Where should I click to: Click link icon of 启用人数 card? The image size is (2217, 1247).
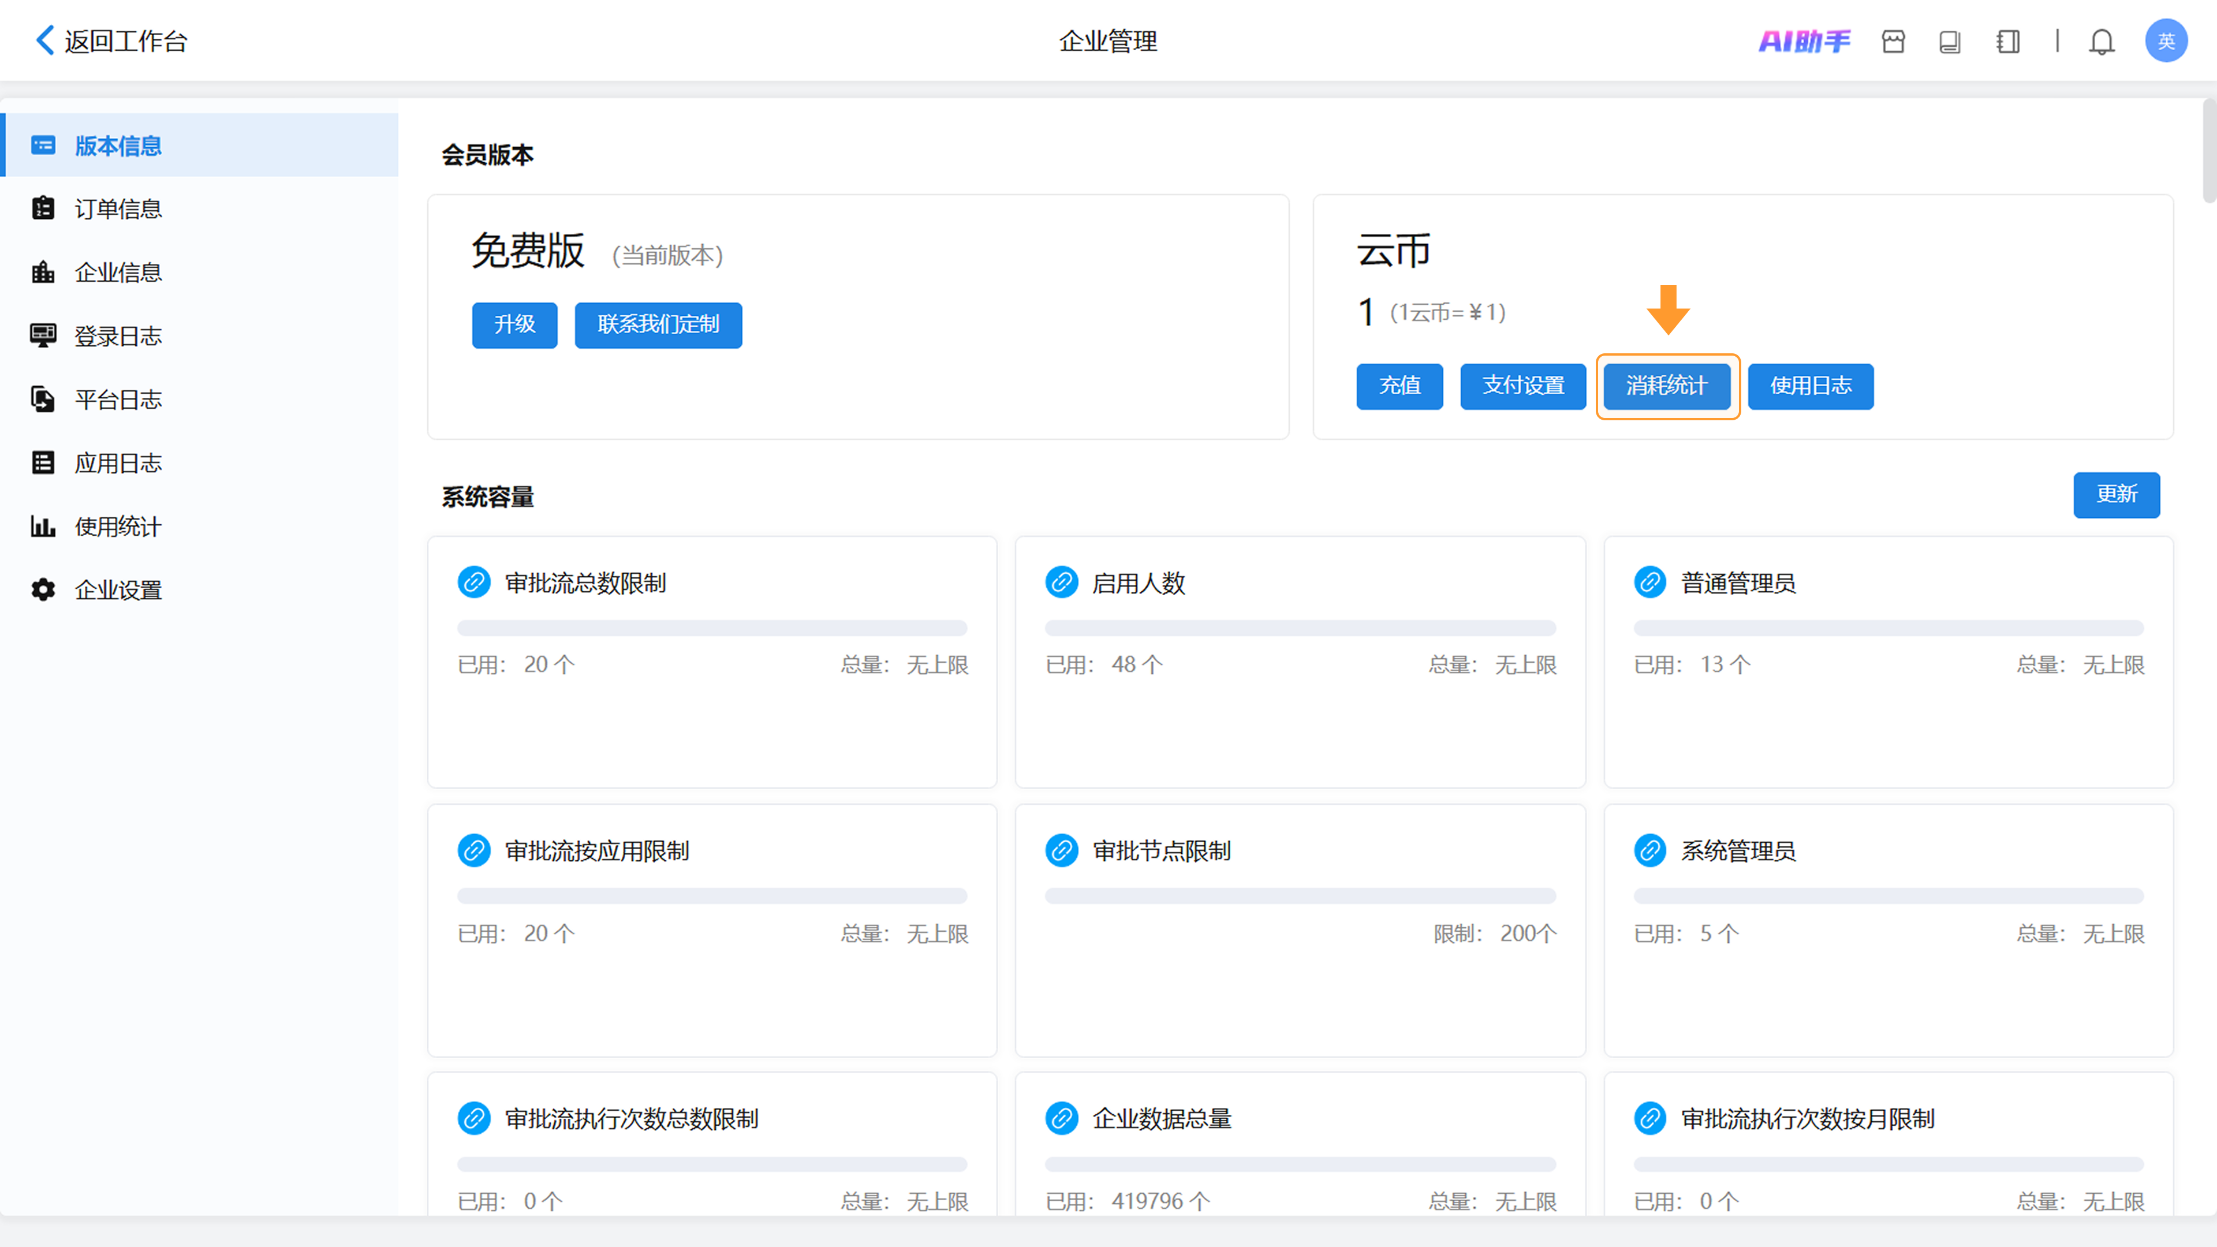pos(1062,583)
